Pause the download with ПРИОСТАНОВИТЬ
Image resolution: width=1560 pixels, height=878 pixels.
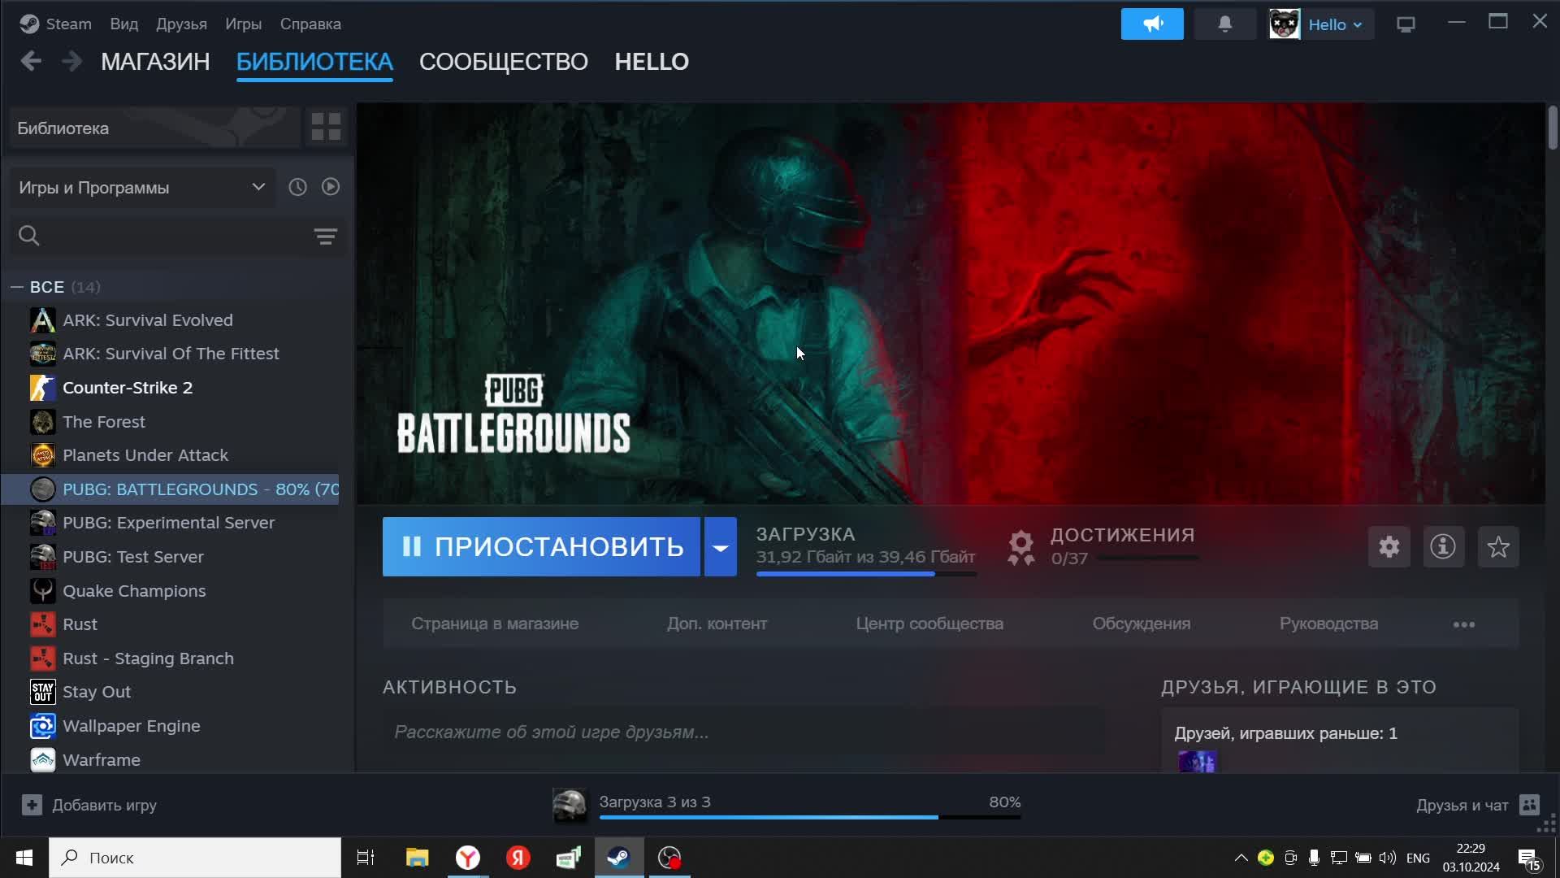pos(540,546)
